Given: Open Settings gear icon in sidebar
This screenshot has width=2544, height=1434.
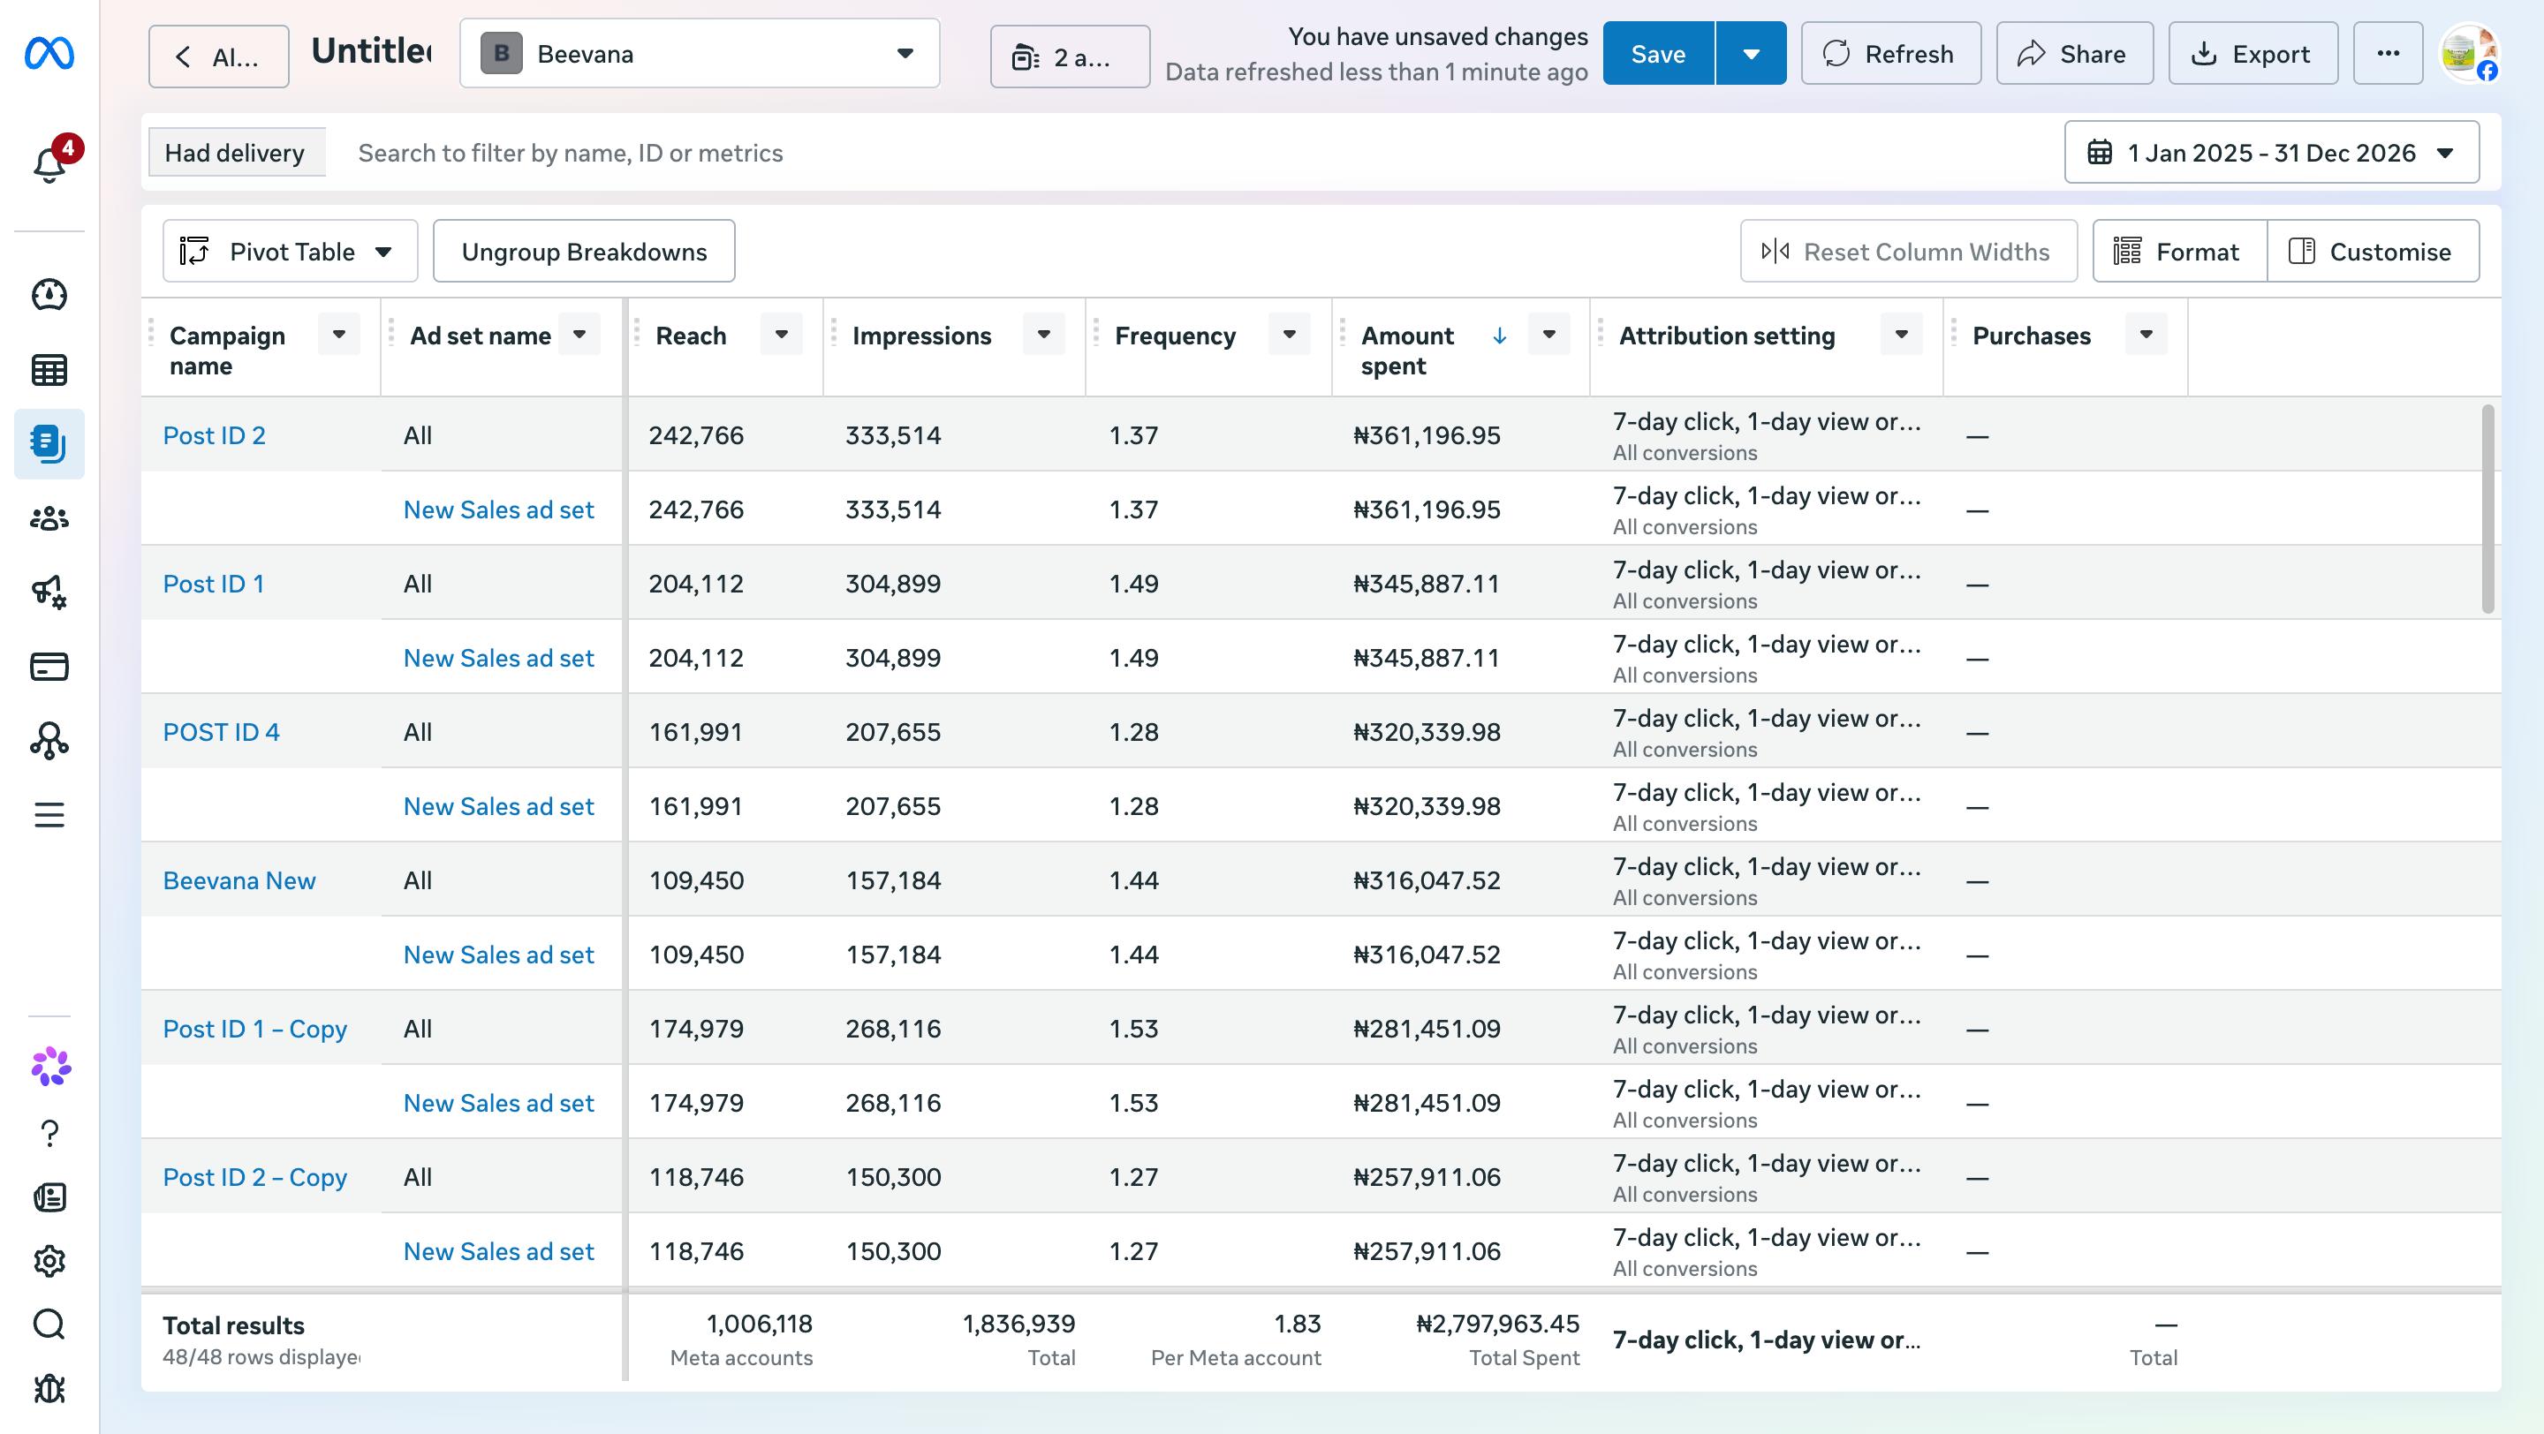Looking at the screenshot, I should pos(49,1260).
